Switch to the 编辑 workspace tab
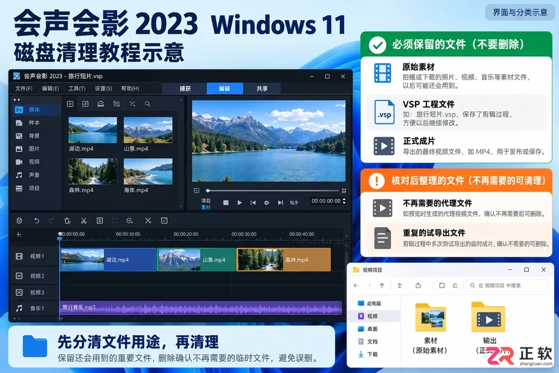 [225, 89]
